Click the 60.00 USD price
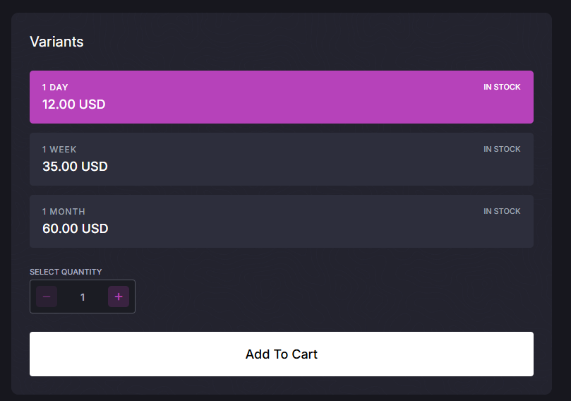Image resolution: width=571 pixels, height=401 pixels. coord(75,229)
